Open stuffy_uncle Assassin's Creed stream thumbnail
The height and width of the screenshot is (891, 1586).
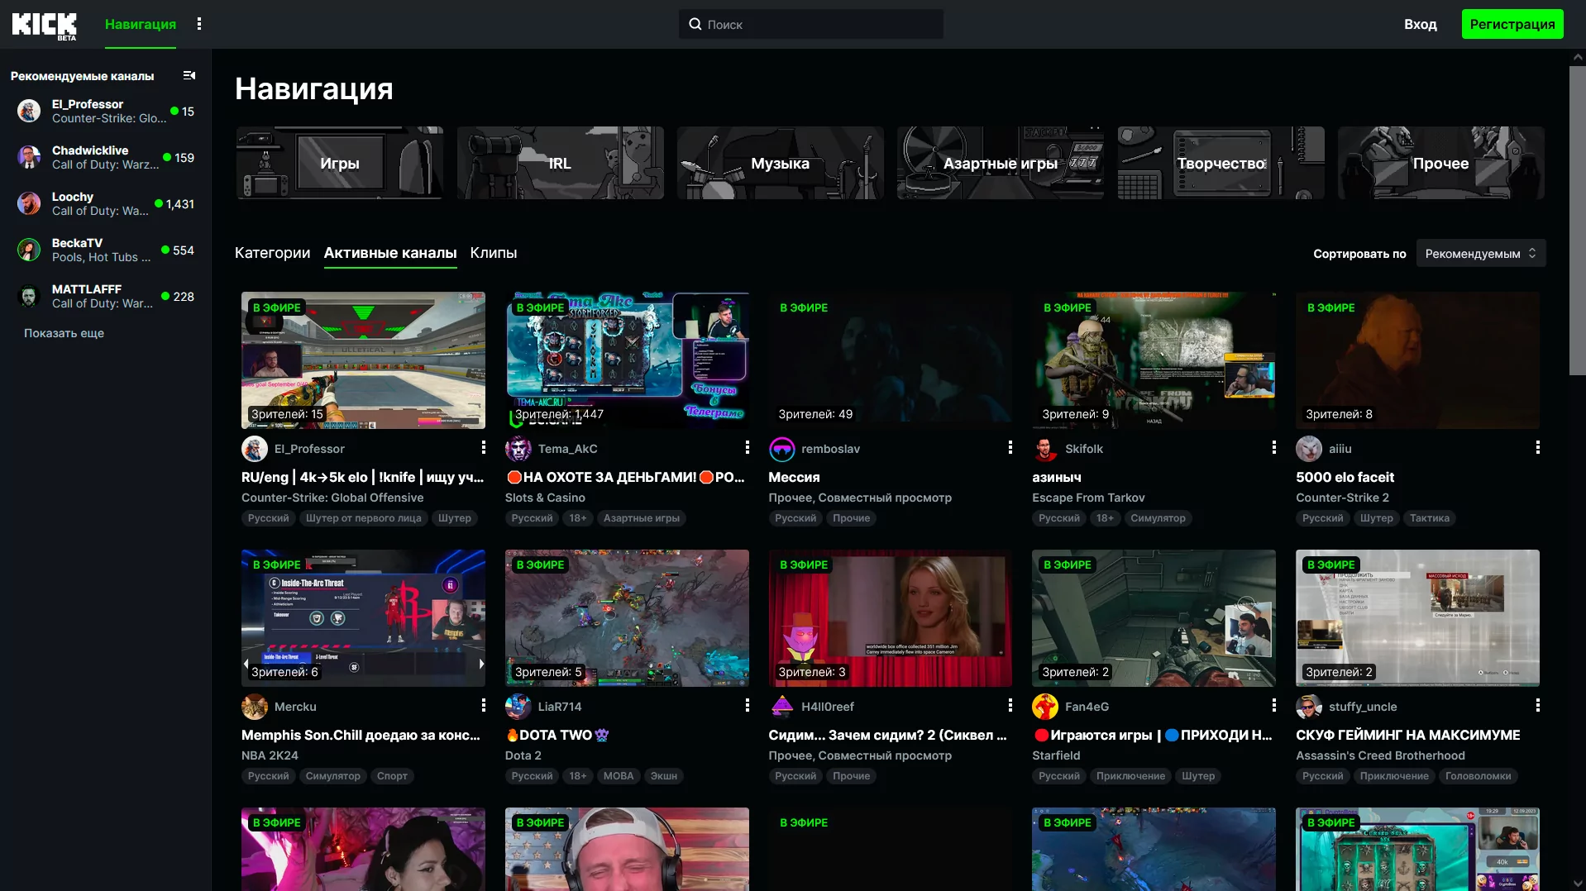[x=1417, y=618]
